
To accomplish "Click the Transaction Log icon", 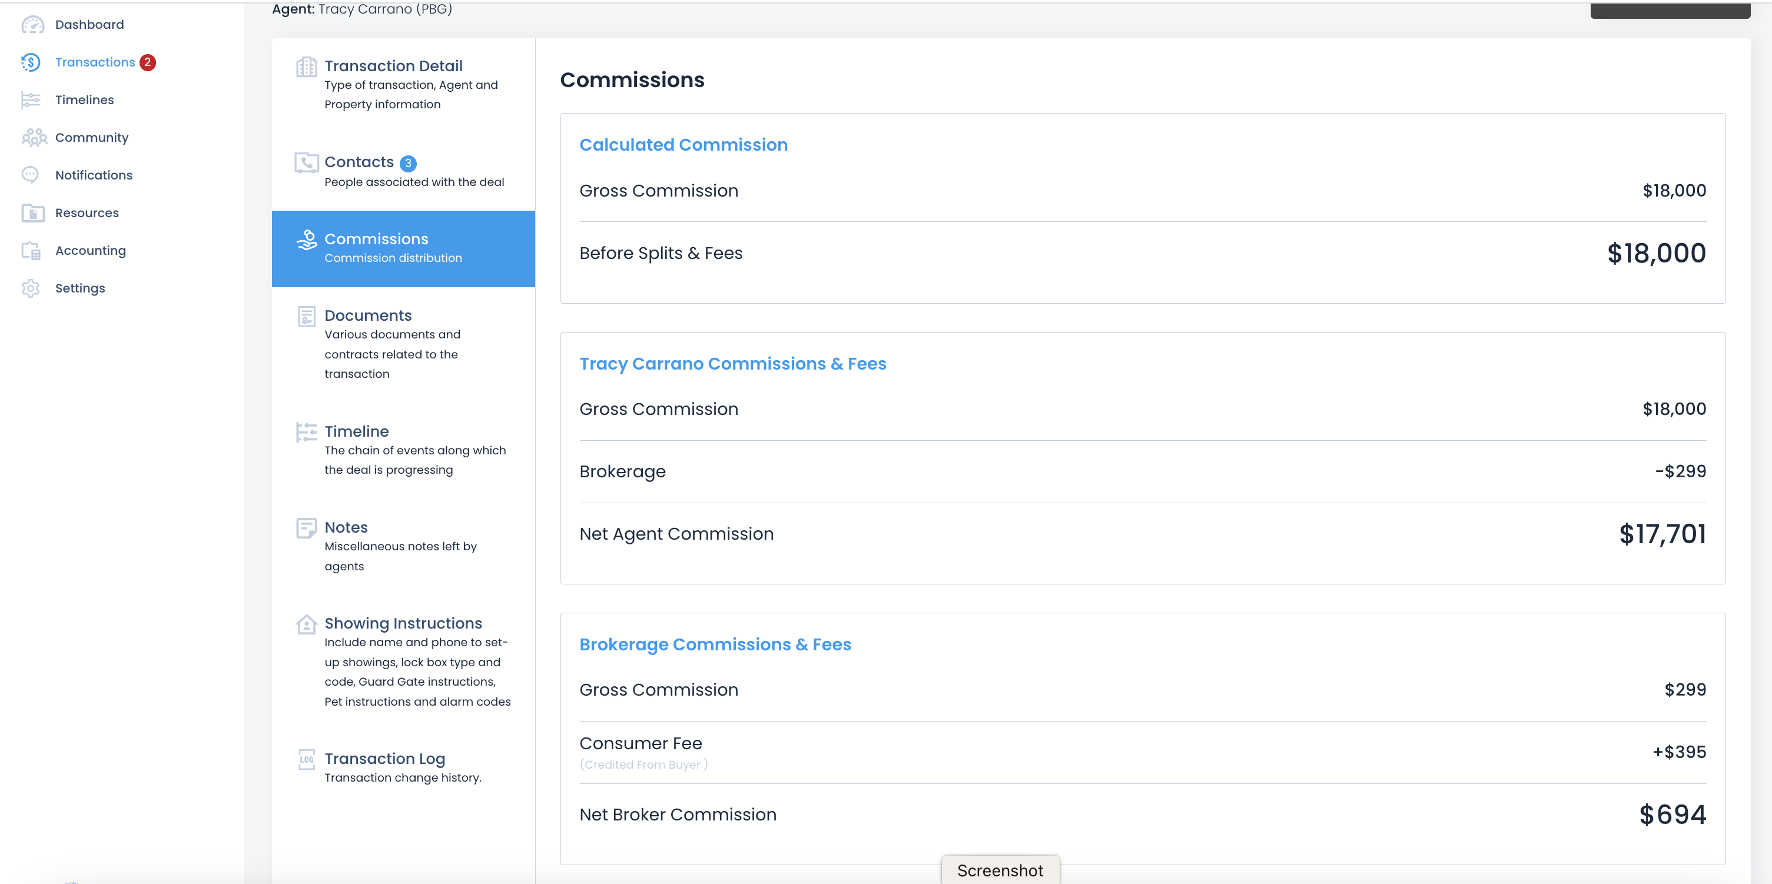I will pyautogui.click(x=306, y=759).
